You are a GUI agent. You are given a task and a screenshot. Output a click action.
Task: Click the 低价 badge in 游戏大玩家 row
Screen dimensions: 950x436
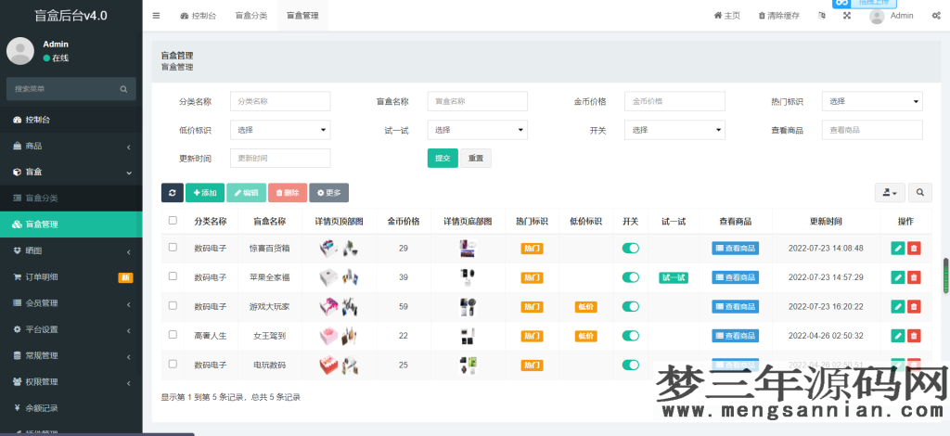(x=586, y=307)
